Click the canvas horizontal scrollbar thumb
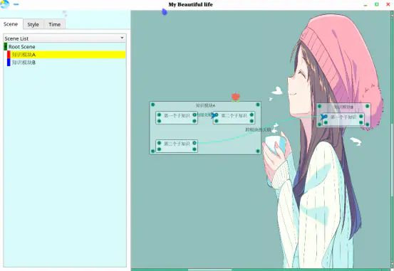The width and height of the screenshot is (394, 271). [209, 270]
